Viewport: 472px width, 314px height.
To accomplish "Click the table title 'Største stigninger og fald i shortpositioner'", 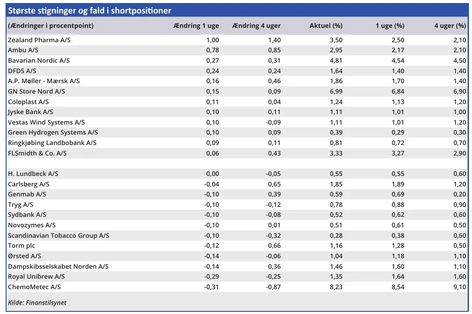I will coord(90,10).
